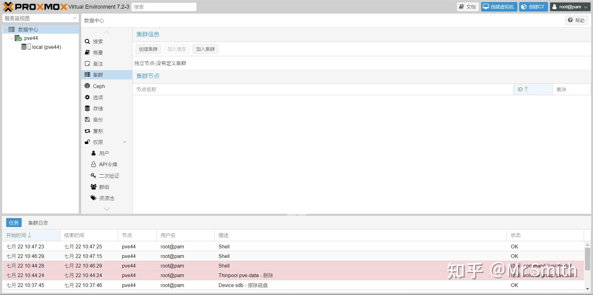
Task: Click the 创建集群 create cluster button
Action: pyautogui.click(x=148, y=49)
